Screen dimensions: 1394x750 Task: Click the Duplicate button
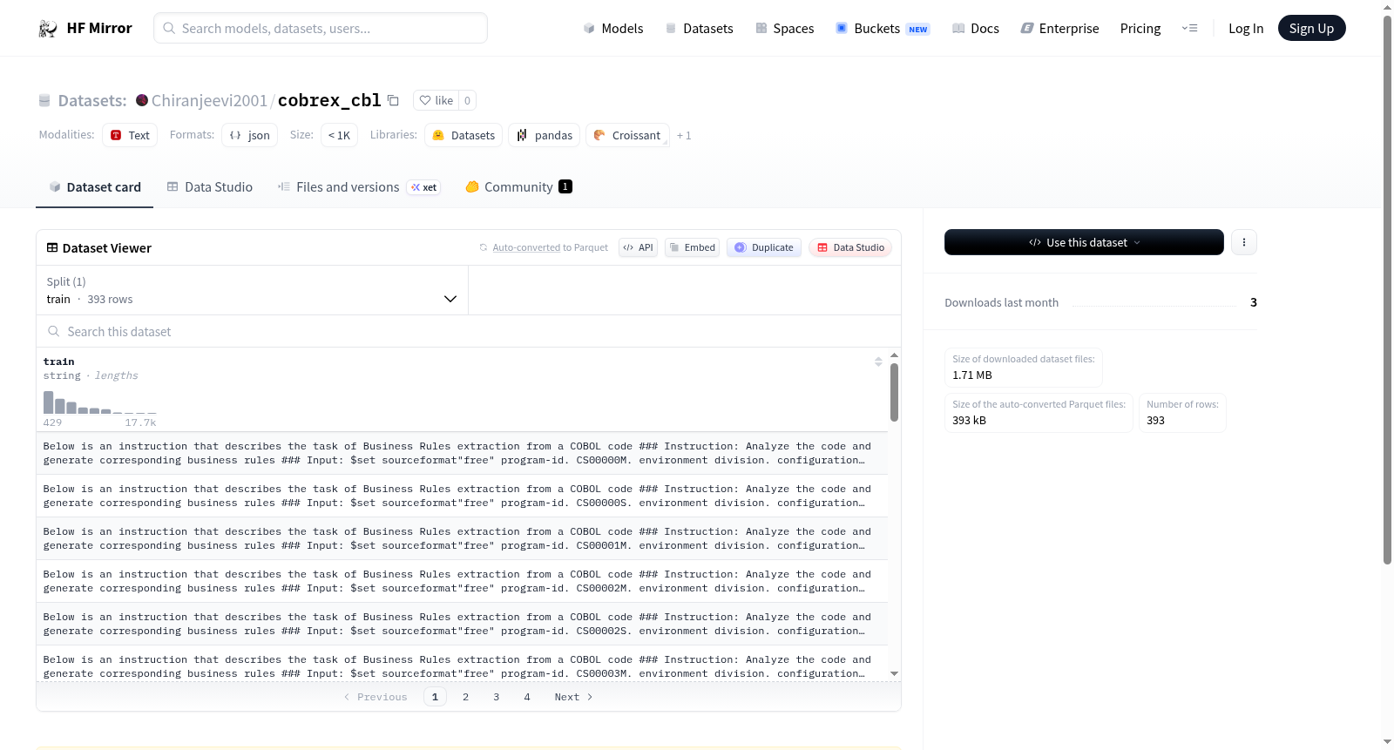coord(764,247)
